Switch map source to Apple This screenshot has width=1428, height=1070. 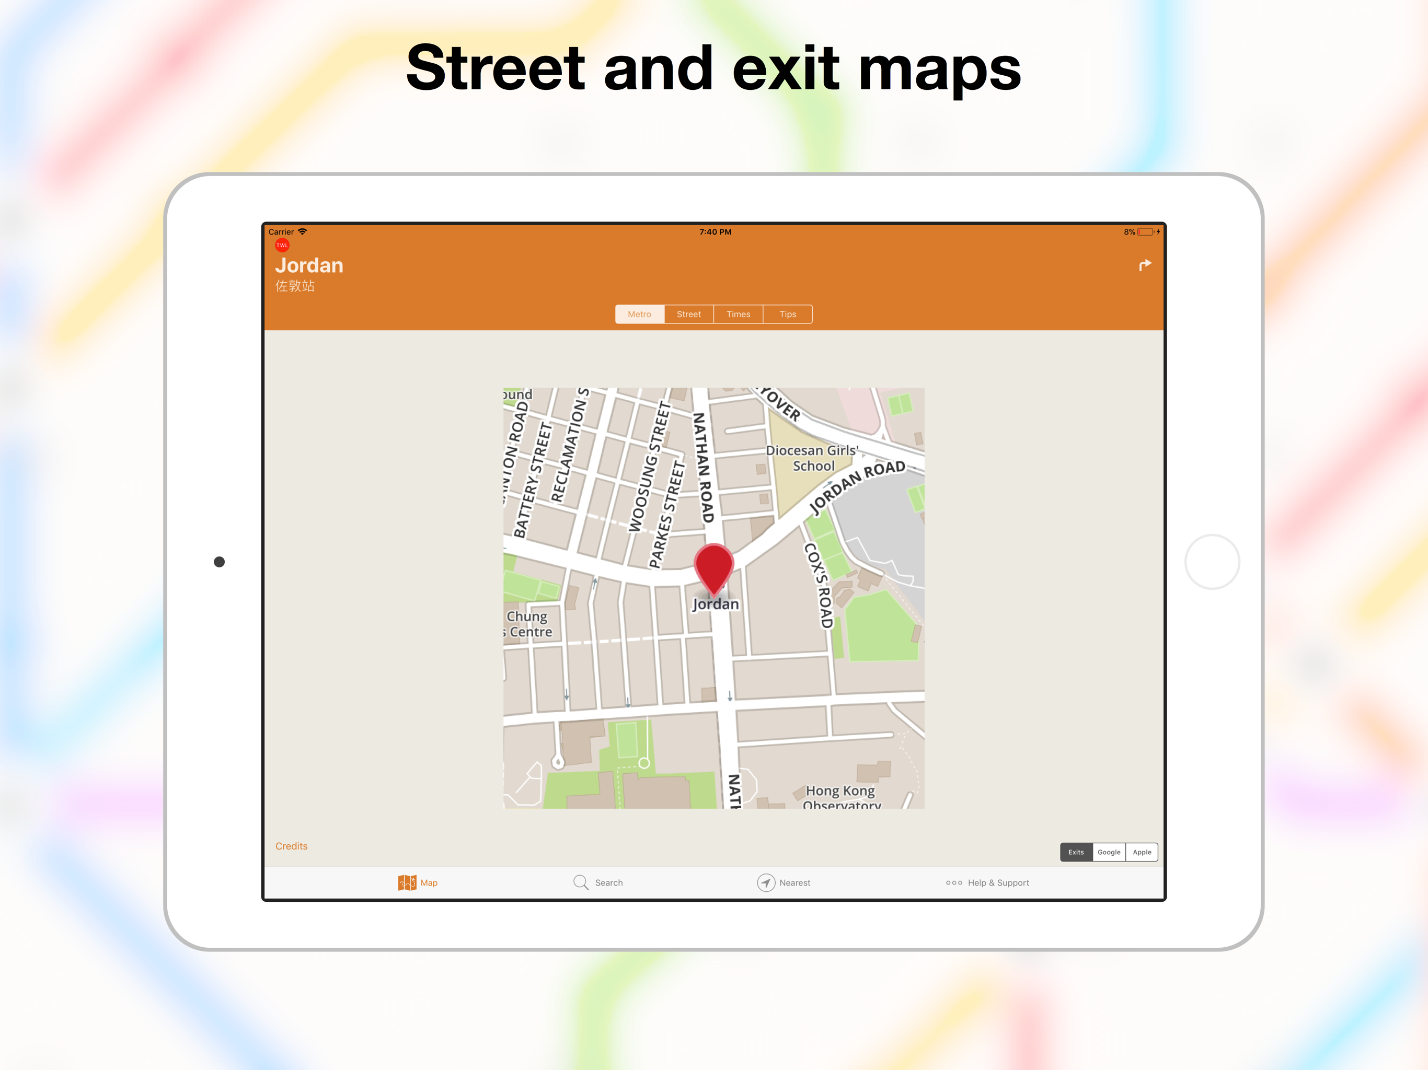(x=1142, y=852)
